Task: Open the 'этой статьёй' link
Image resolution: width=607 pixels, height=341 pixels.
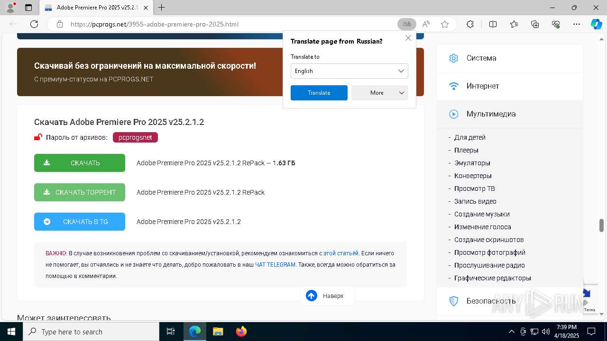Action: point(341,253)
